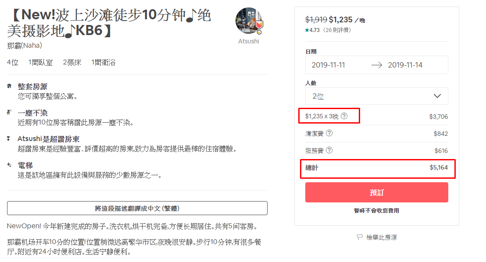Click the question mark beside 清潔費
This screenshot has width=486, height=262.
click(x=329, y=133)
